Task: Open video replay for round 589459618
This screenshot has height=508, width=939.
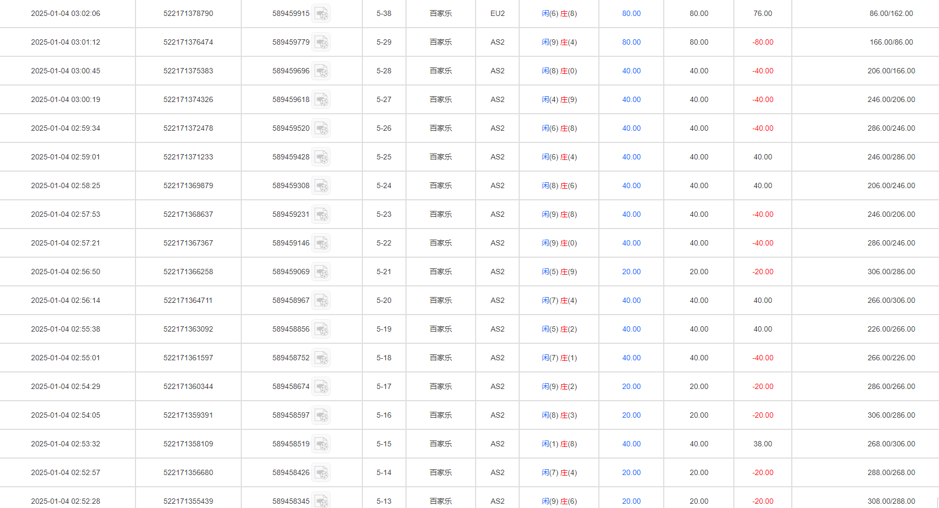Action: coord(321,100)
